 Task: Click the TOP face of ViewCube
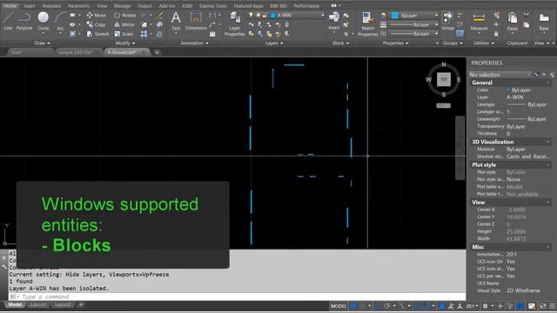443,79
